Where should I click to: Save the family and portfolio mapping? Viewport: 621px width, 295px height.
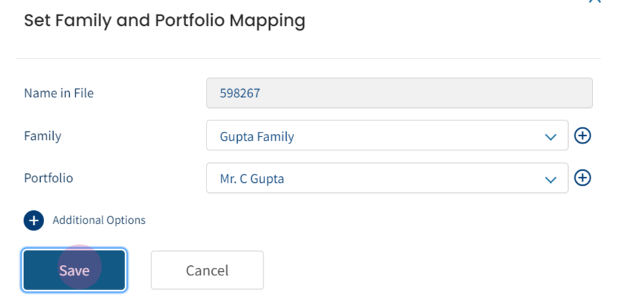click(x=74, y=271)
